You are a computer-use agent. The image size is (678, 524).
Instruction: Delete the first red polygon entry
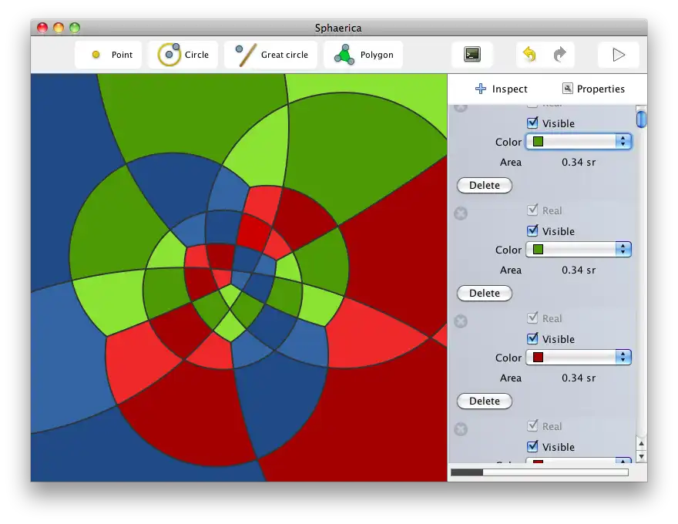[x=485, y=401]
